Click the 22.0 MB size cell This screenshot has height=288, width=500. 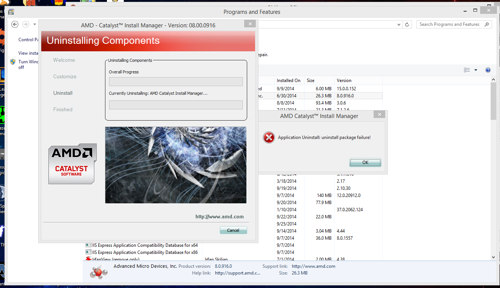click(x=323, y=217)
